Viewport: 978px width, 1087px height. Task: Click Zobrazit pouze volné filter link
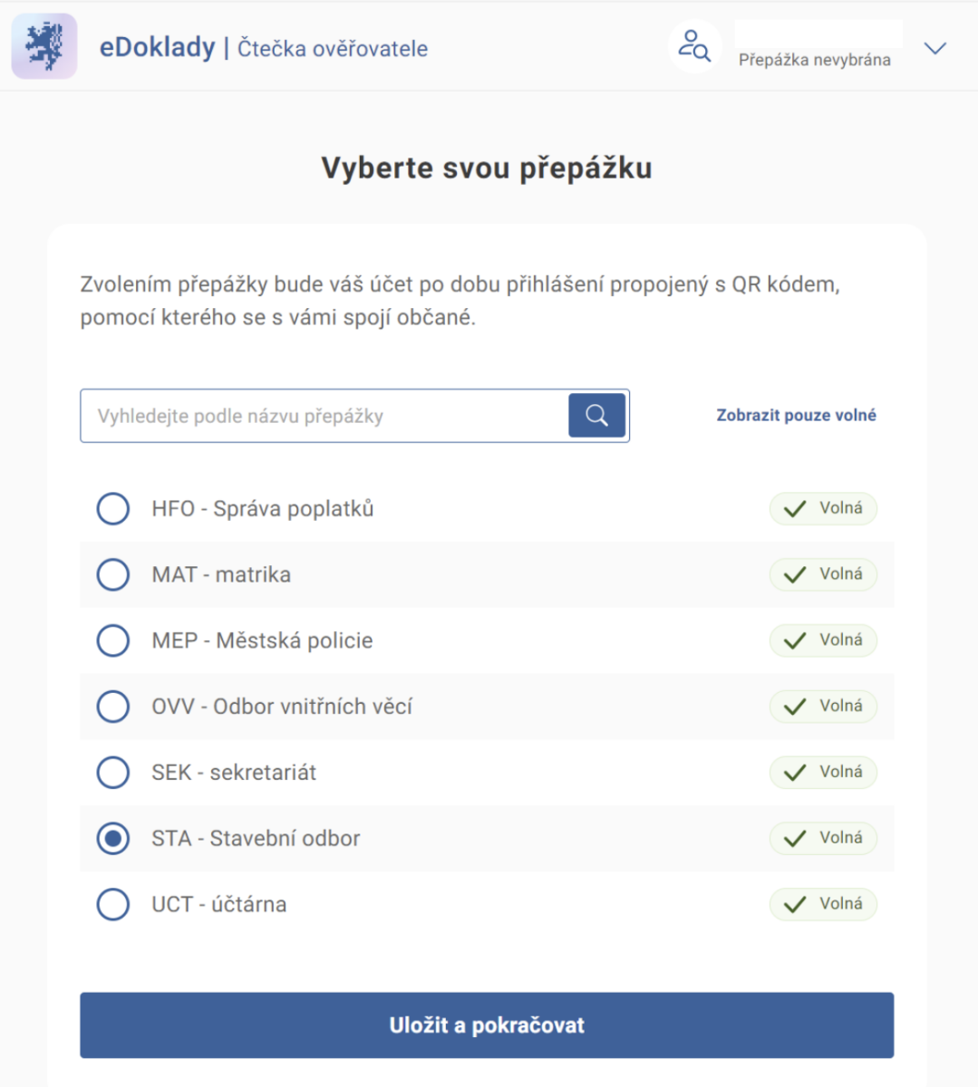coord(796,416)
